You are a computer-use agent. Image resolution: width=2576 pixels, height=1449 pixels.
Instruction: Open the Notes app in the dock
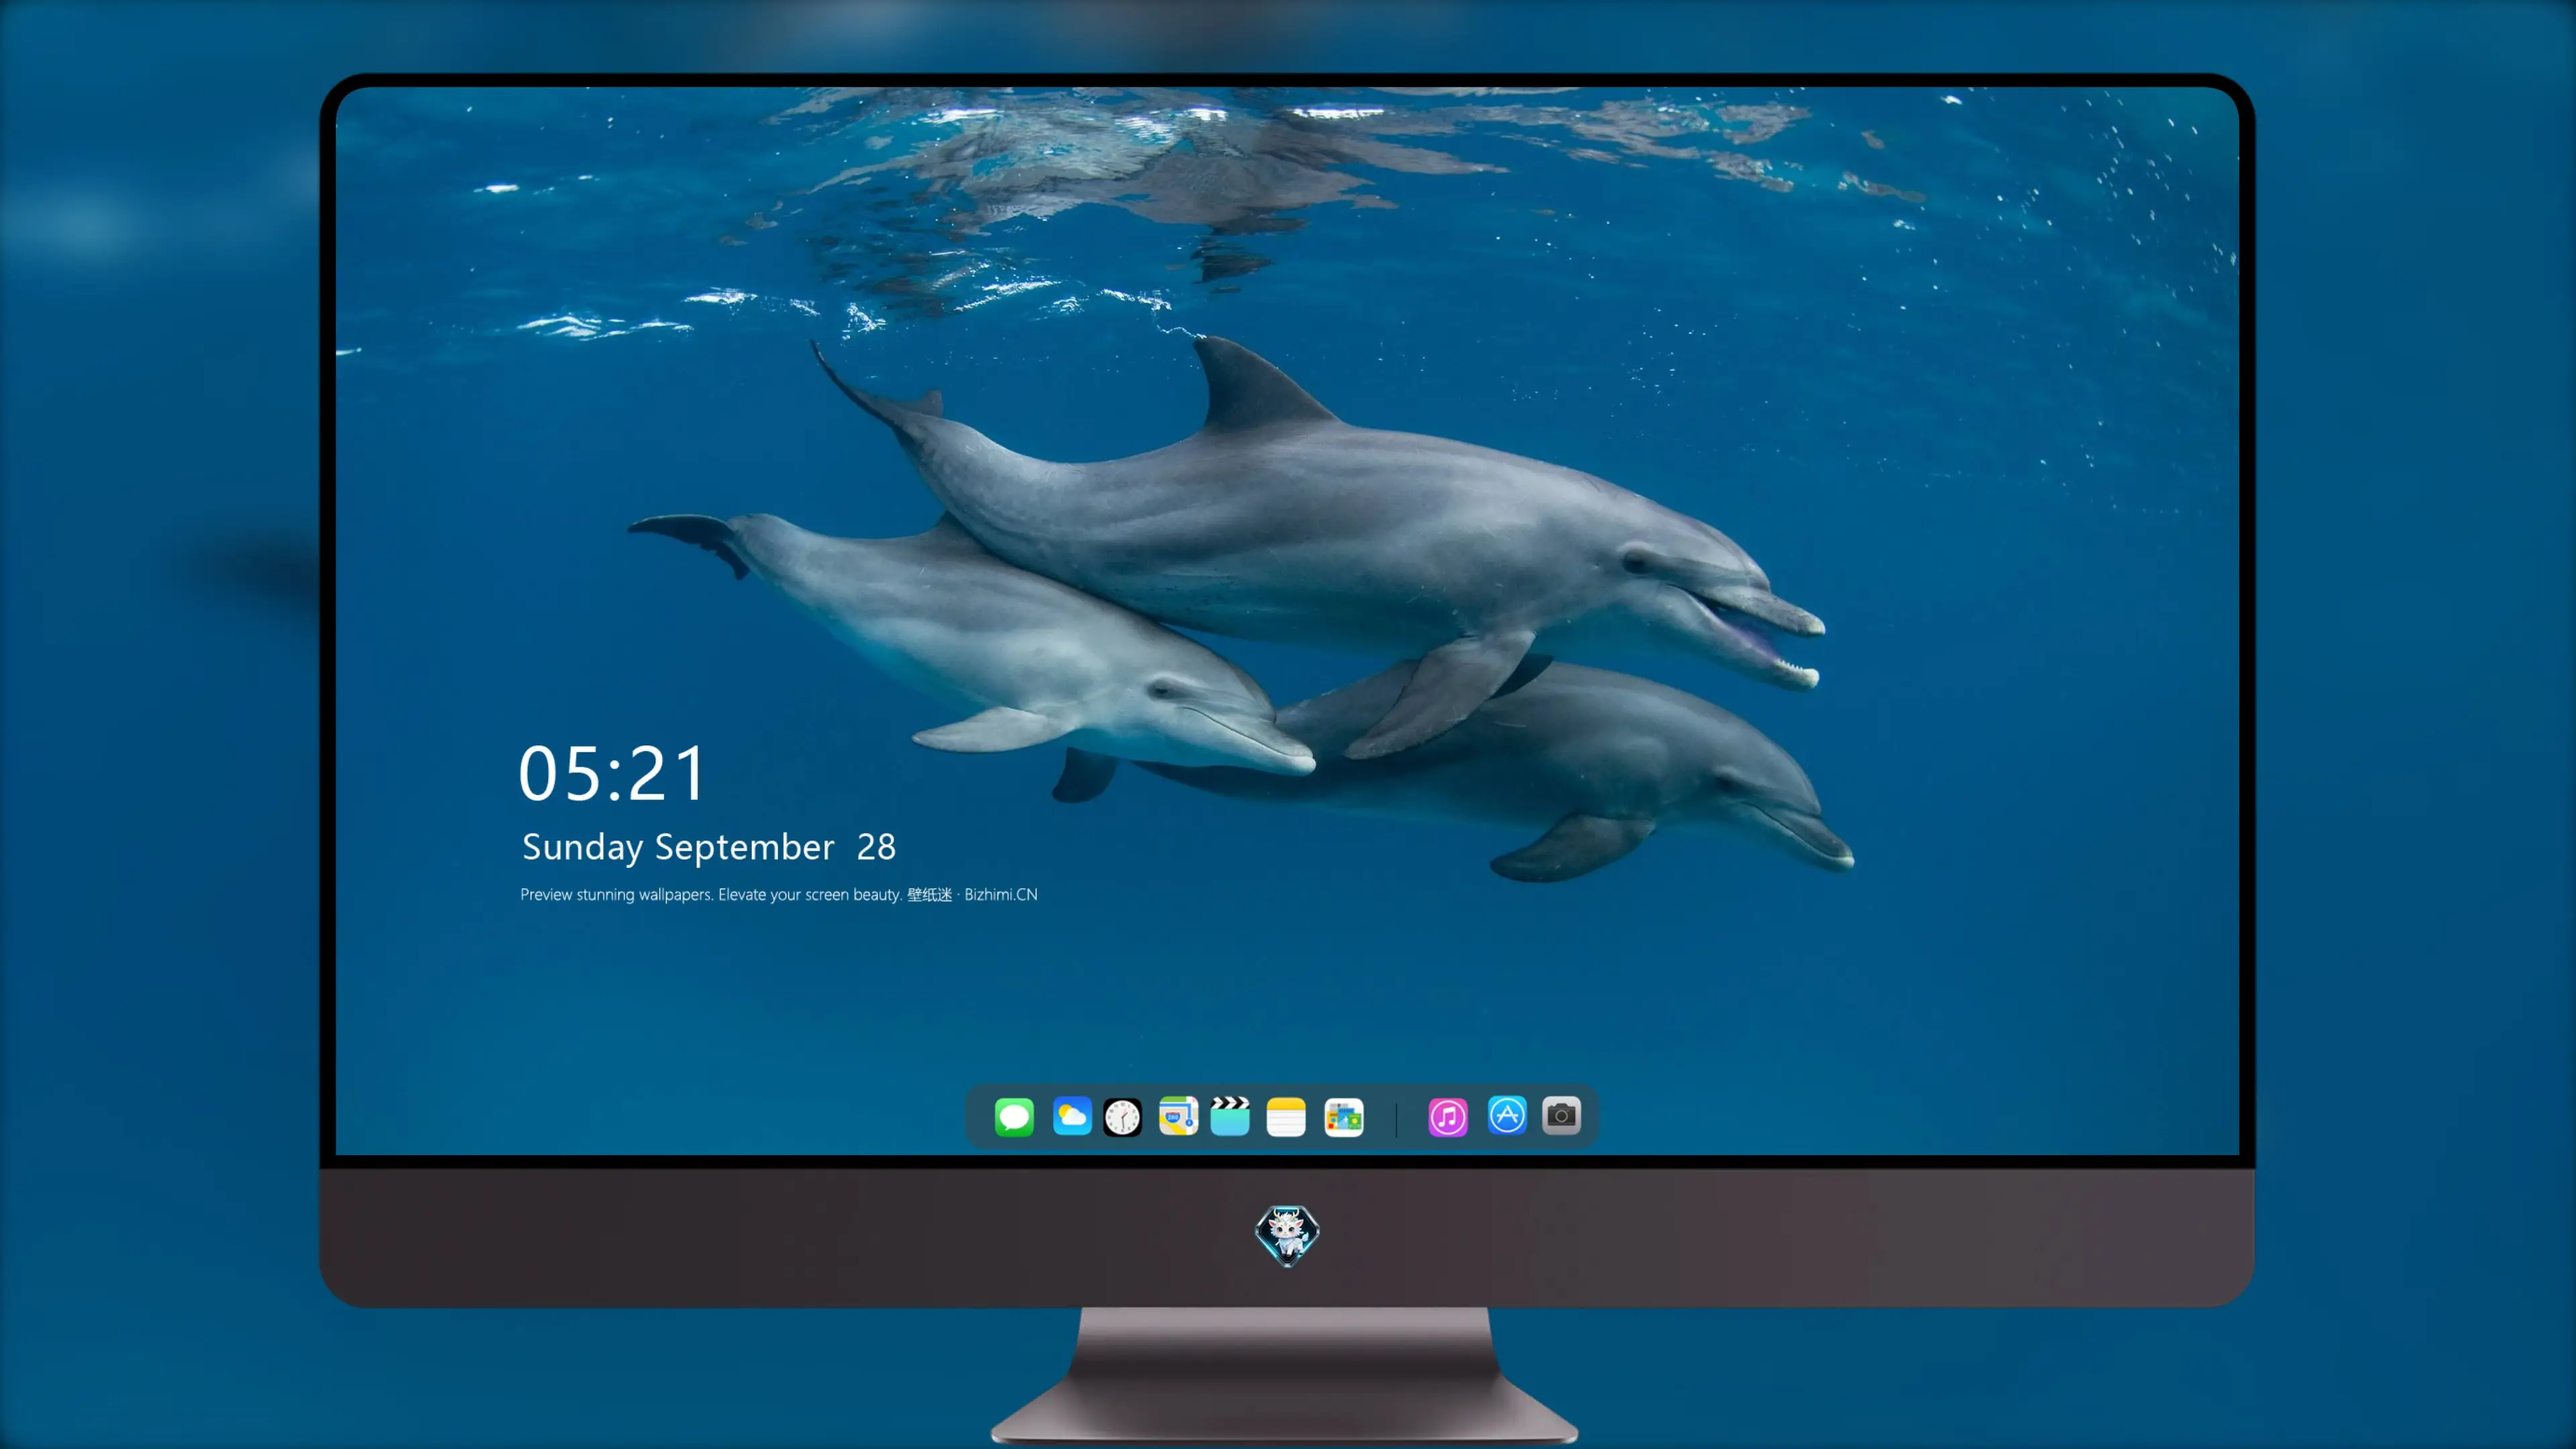pos(1286,1117)
